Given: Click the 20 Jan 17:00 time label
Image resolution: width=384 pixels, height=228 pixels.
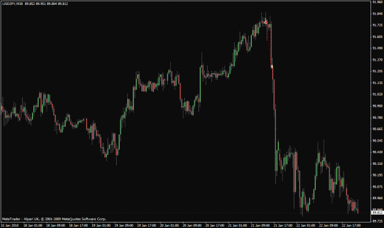Looking at the screenshot, I should [215, 226].
